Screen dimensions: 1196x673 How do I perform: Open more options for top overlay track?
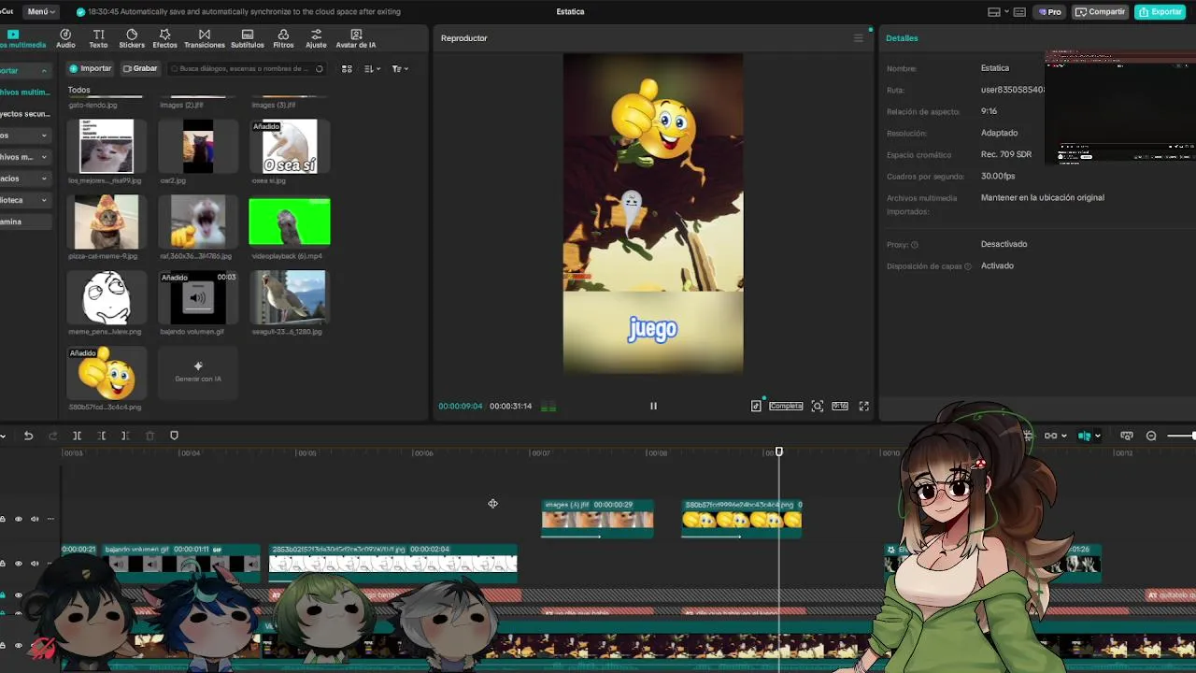pyautogui.click(x=50, y=519)
